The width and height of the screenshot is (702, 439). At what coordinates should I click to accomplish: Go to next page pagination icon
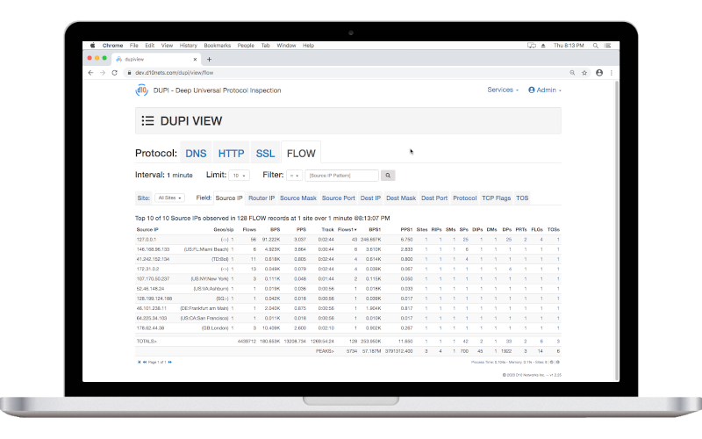(169, 362)
